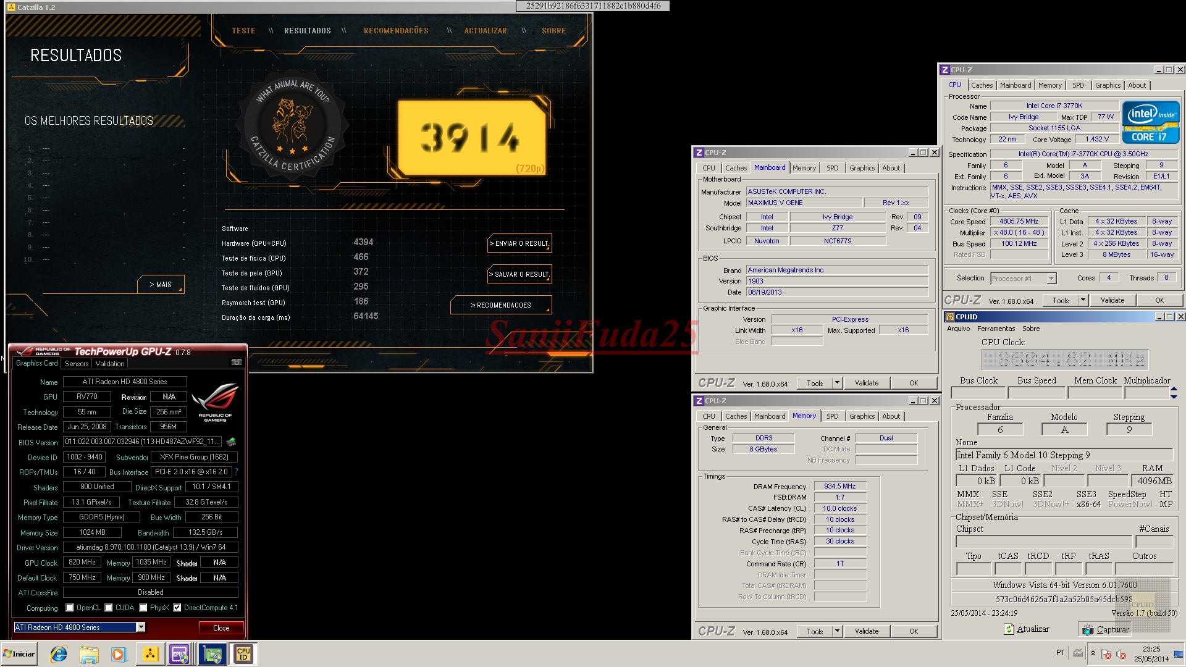
Task: Click the GPU-Z BIOS save chip icon
Action: [x=231, y=442]
